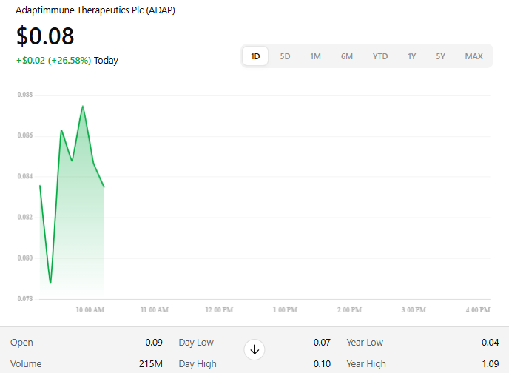Click the Year High label
The image size is (509, 373).
click(366, 364)
